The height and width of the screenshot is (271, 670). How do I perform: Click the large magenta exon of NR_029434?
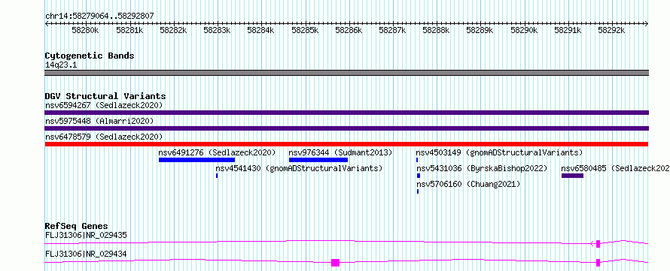(336, 263)
